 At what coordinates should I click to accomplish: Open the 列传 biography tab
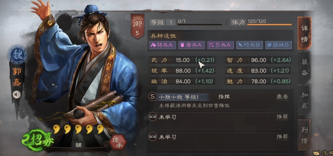304,135
